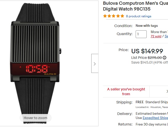The width and height of the screenshot is (168, 127).
Task: Click the orange star rating icons
Action: [x=114, y=16]
